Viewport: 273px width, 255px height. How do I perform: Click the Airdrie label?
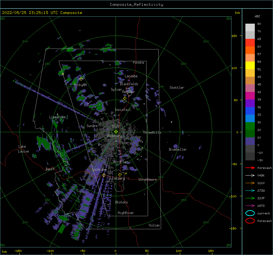tap(120, 162)
